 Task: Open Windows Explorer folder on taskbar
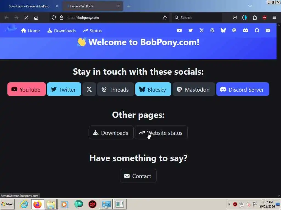(x=51, y=204)
